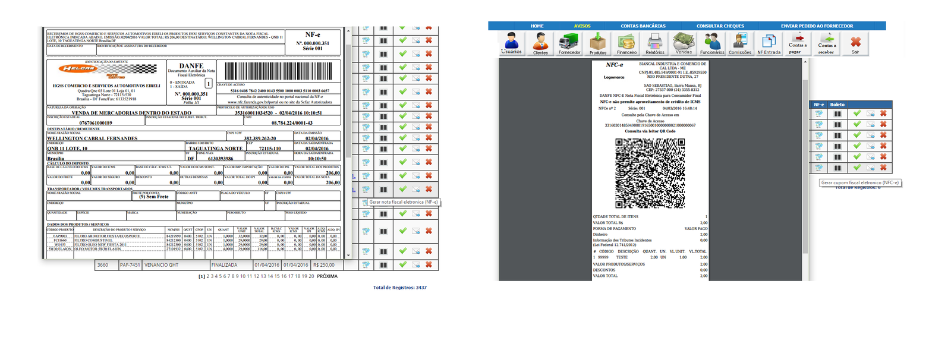Go to PRÓXIMA page of records
Image resolution: width=951 pixels, height=353 pixels.
point(327,276)
